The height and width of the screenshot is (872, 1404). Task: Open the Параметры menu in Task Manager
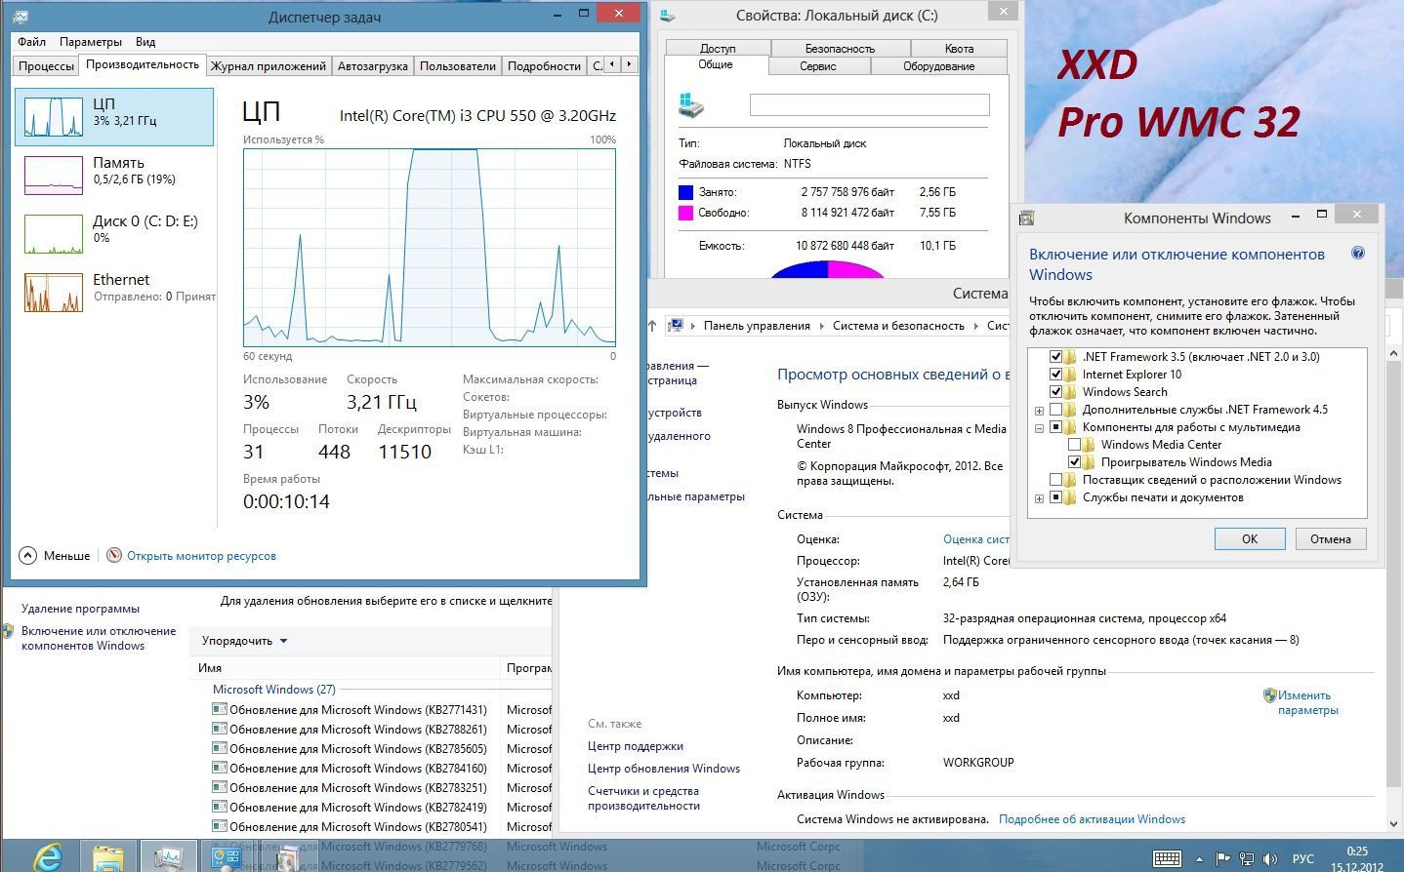(x=91, y=42)
